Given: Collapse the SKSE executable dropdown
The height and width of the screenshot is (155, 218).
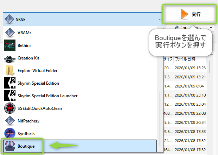Looking at the screenshot, I should click(160, 20).
